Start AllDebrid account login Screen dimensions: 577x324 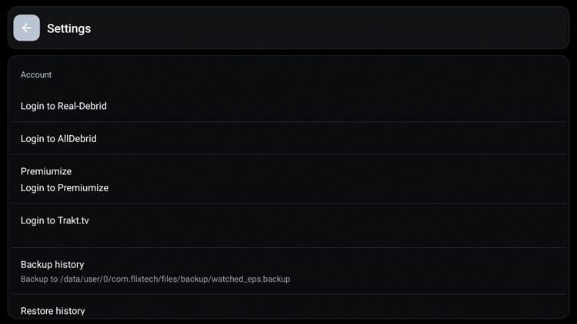click(x=58, y=139)
